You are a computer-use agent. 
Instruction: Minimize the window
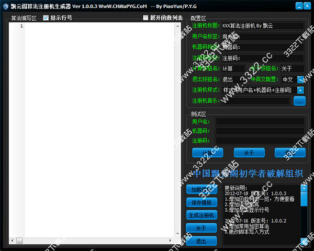pyautogui.click(x=299, y=6)
